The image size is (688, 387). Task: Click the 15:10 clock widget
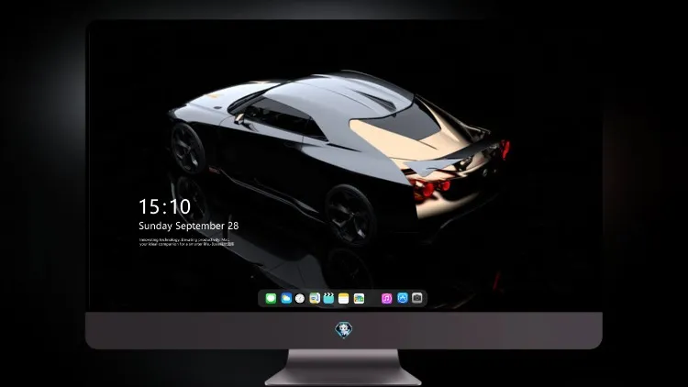(164, 206)
